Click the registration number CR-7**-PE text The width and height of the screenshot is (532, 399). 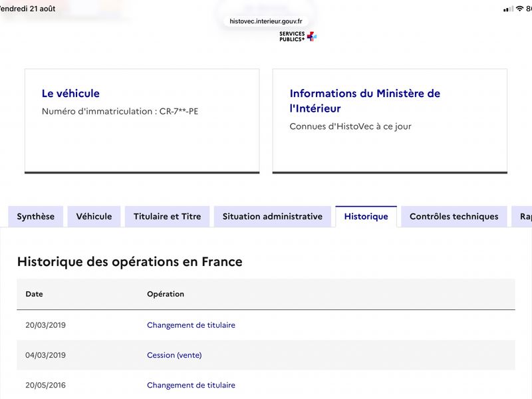pyautogui.click(x=179, y=111)
